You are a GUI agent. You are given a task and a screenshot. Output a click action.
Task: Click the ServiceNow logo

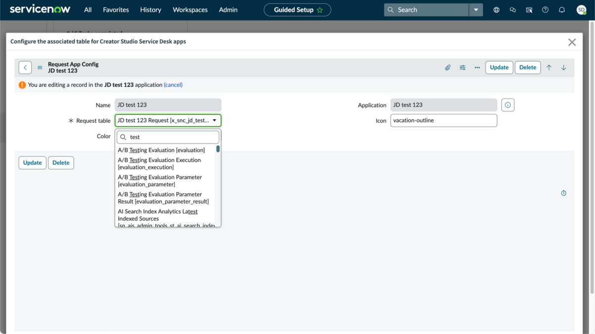pos(40,9)
